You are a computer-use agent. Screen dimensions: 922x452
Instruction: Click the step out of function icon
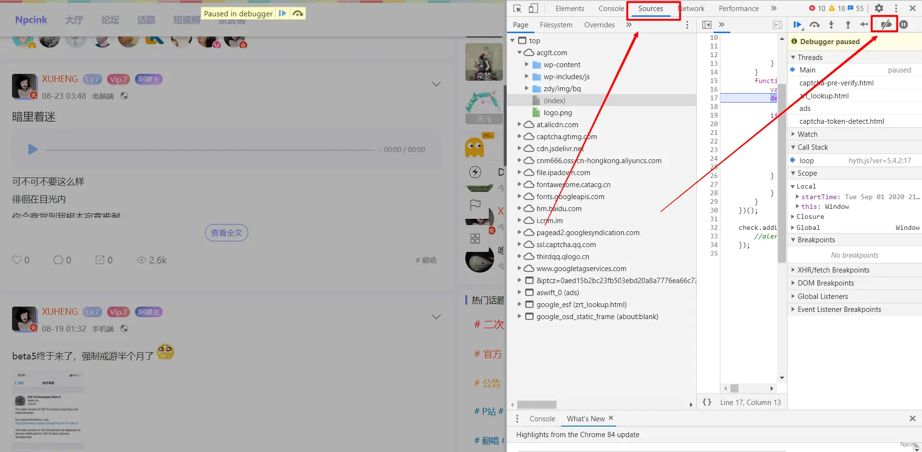point(848,25)
